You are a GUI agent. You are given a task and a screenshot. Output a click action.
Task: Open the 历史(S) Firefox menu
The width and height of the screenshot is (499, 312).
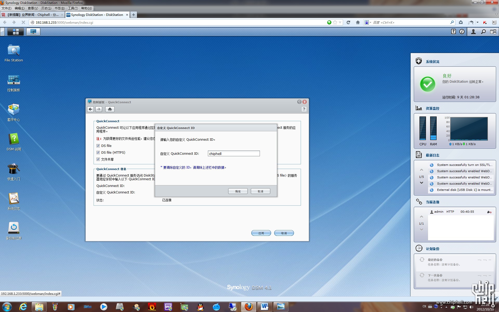coord(46,8)
